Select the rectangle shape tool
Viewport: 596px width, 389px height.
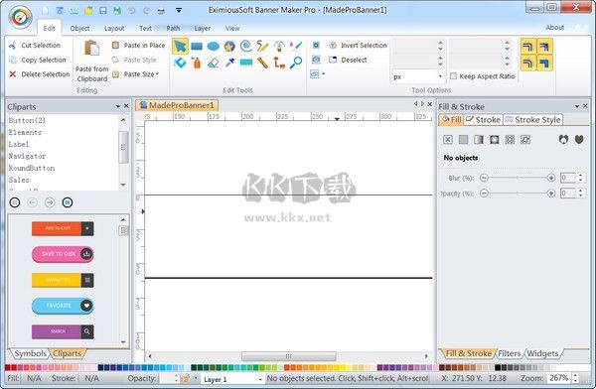click(x=197, y=47)
